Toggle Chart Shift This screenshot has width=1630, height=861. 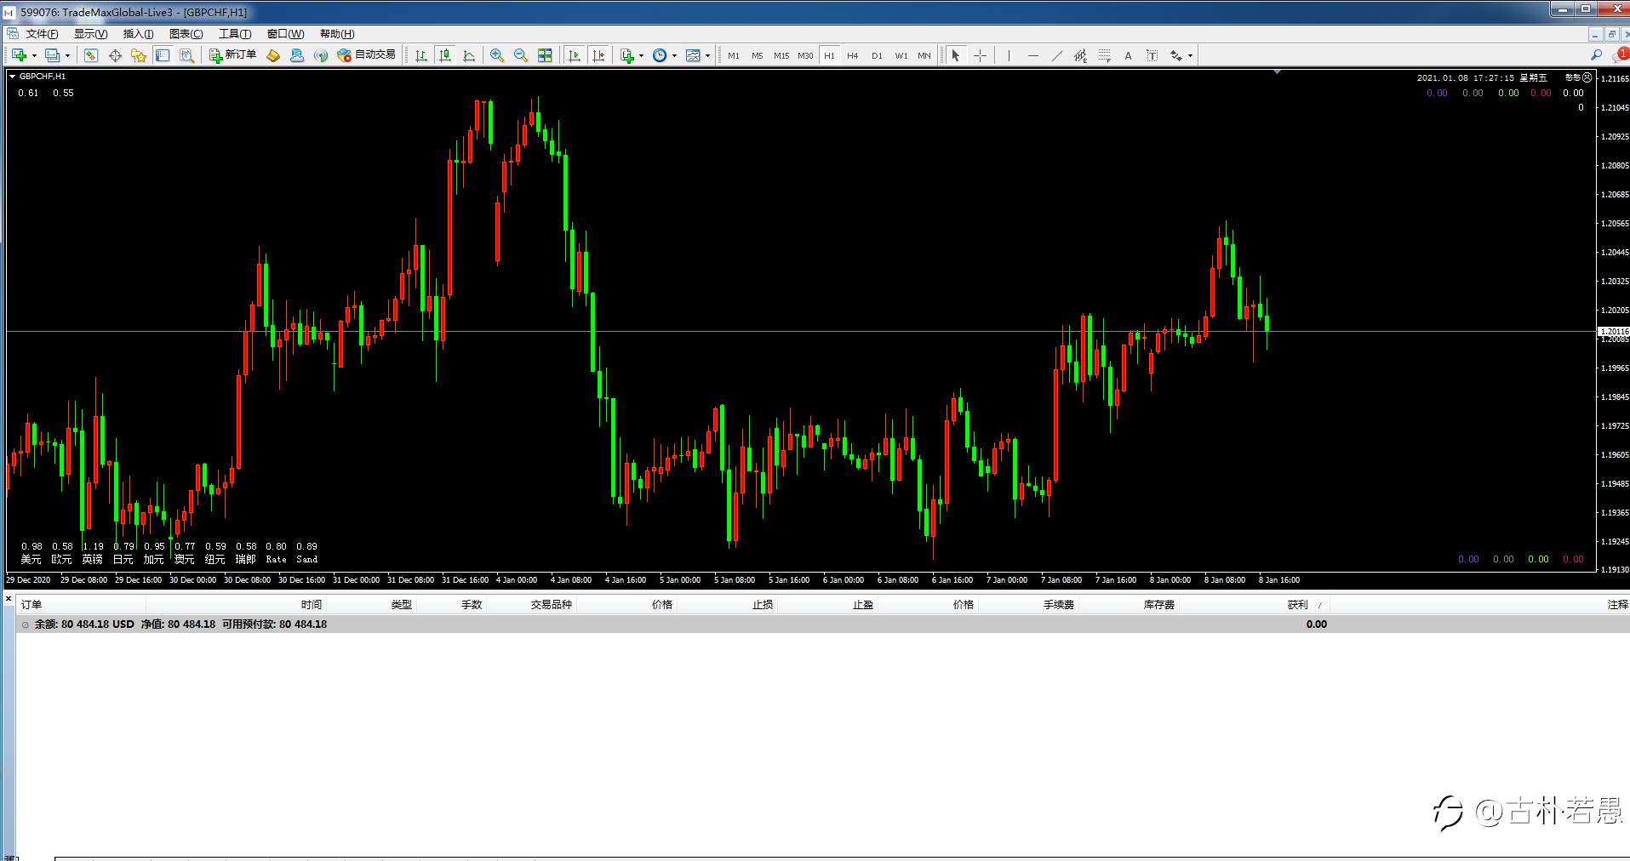coord(598,55)
